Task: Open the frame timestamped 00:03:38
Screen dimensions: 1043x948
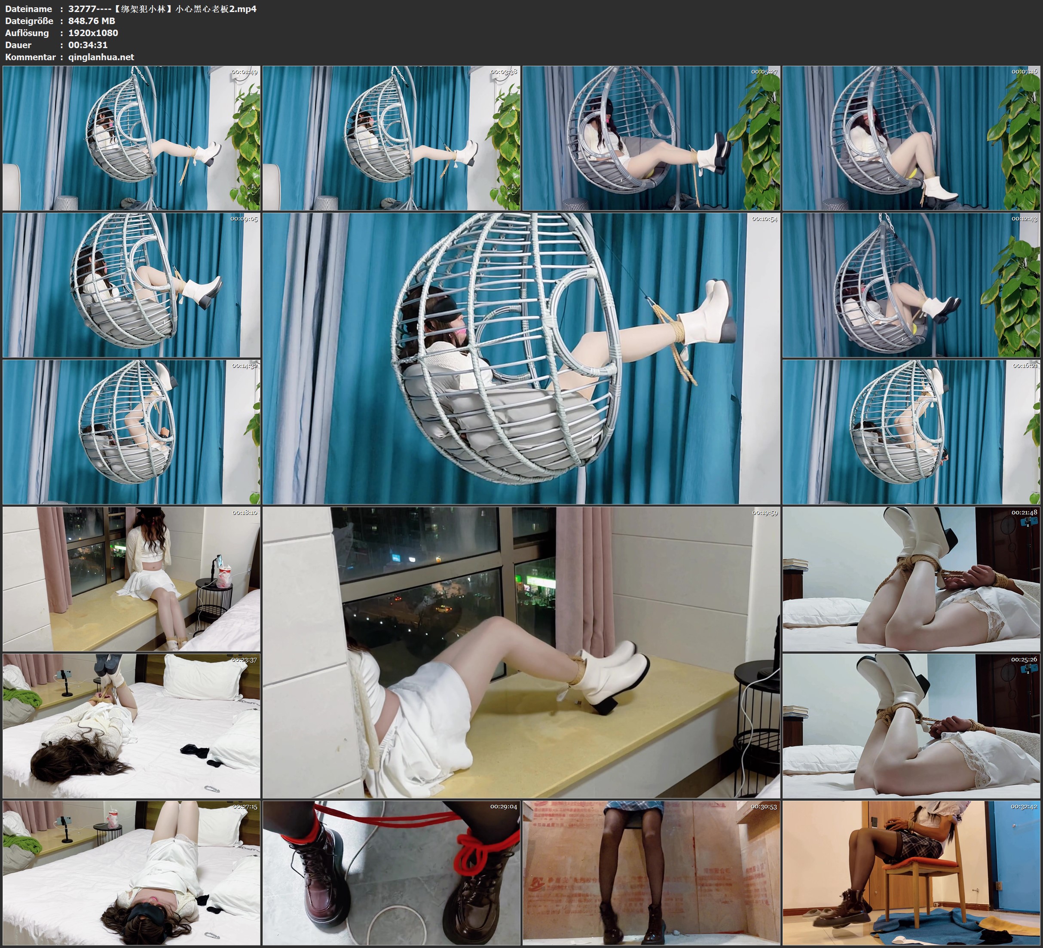Action: coord(391,138)
